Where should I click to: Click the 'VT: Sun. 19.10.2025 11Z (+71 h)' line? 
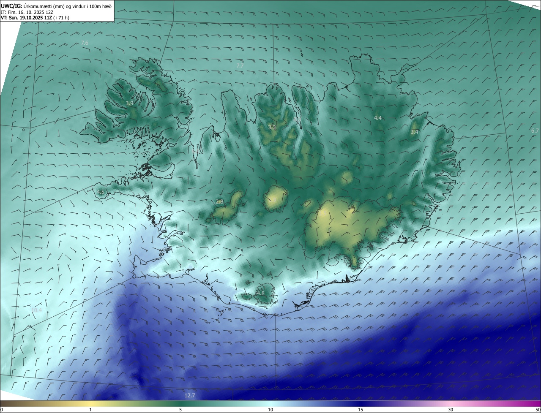[x=35, y=18]
